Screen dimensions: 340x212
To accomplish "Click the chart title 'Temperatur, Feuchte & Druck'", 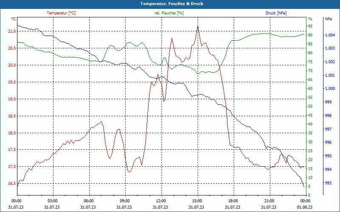I will tap(172, 4).
